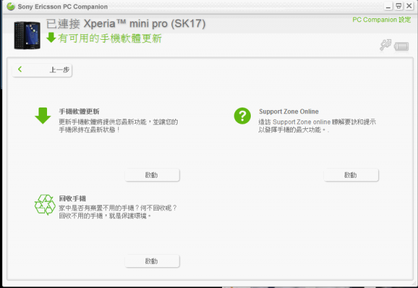Click the 已連接 Xperia mini pro (SK17) title

(126, 23)
